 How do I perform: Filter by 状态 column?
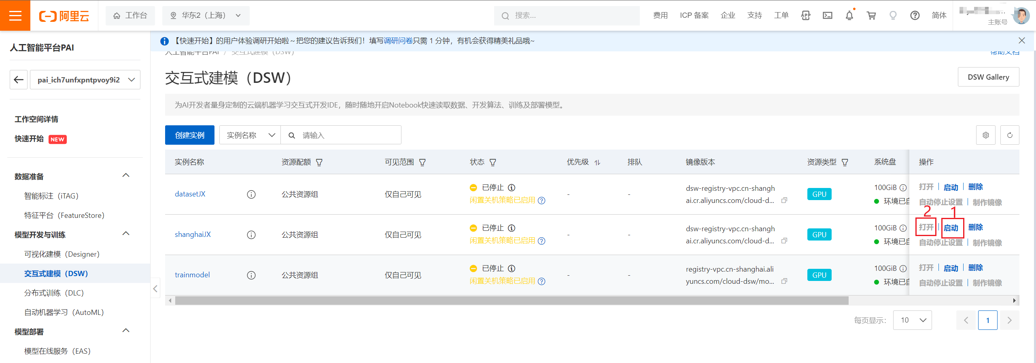point(493,163)
